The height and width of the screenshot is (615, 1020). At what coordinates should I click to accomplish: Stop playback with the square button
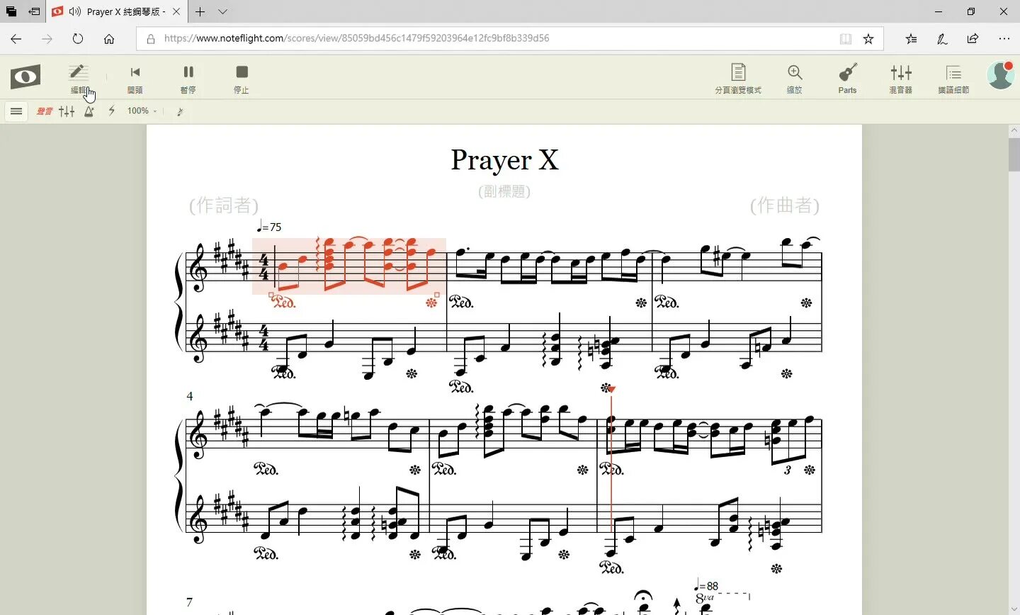(x=242, y=78)
